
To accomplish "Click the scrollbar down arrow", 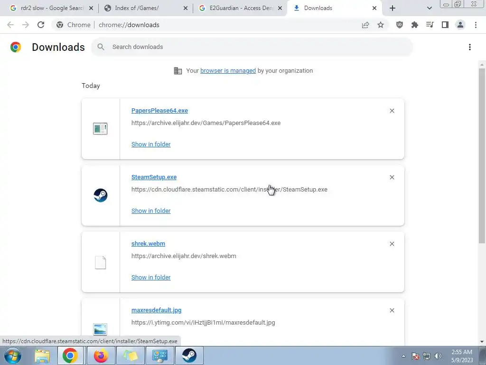I will 482,342.
